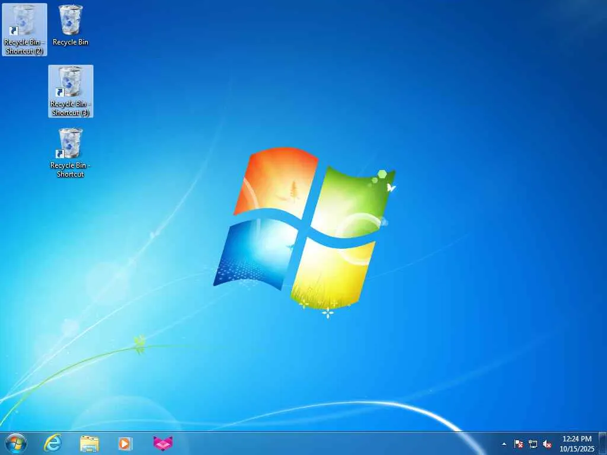
Task: Launch Internet Explorer from the taskbar
Action: tap(53, 443)
